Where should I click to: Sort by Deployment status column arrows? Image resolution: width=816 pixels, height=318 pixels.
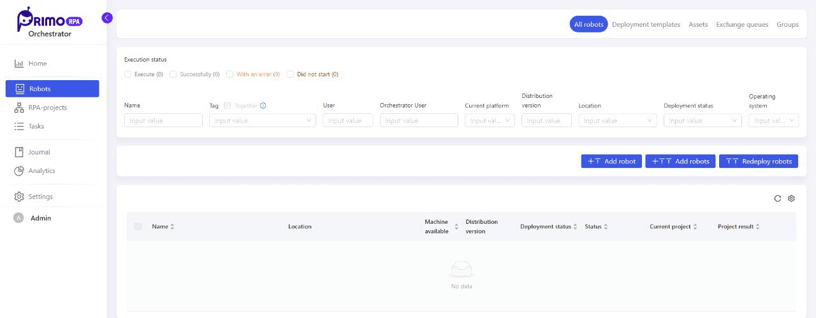575,227
